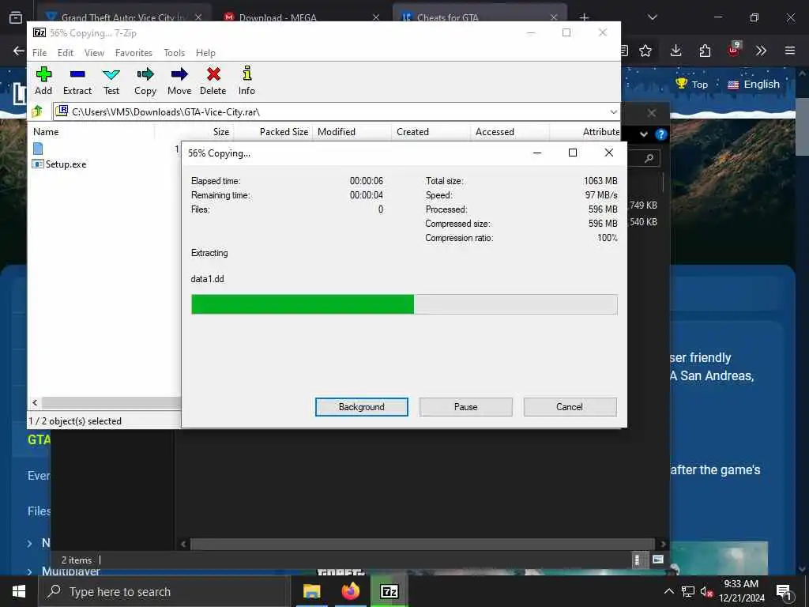The image size is (809, 607).
Task: Click the search magnifier in Explorer window
Action: pos(649,158)
